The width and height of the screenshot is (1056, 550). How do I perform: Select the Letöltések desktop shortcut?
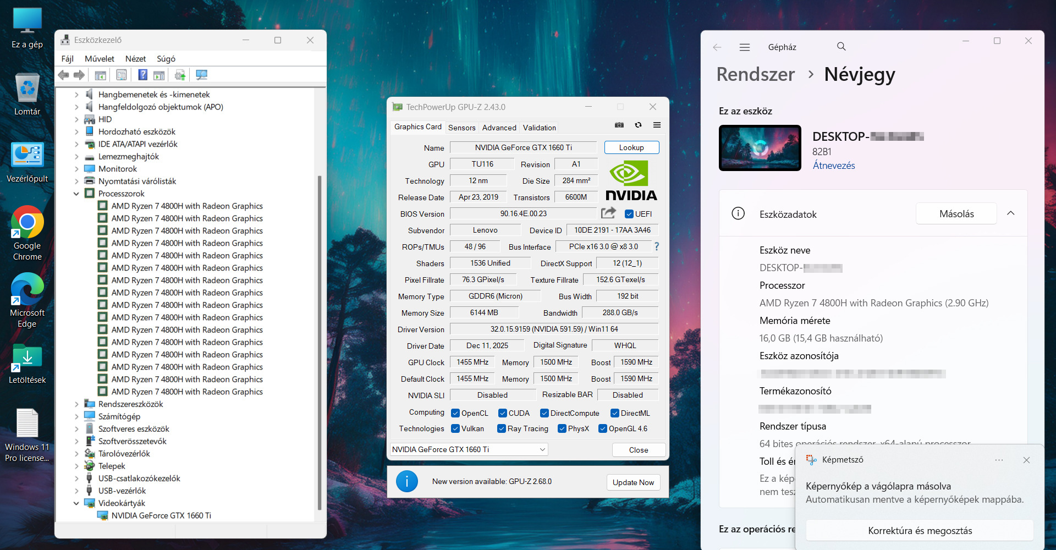click(x=27, y=364)
